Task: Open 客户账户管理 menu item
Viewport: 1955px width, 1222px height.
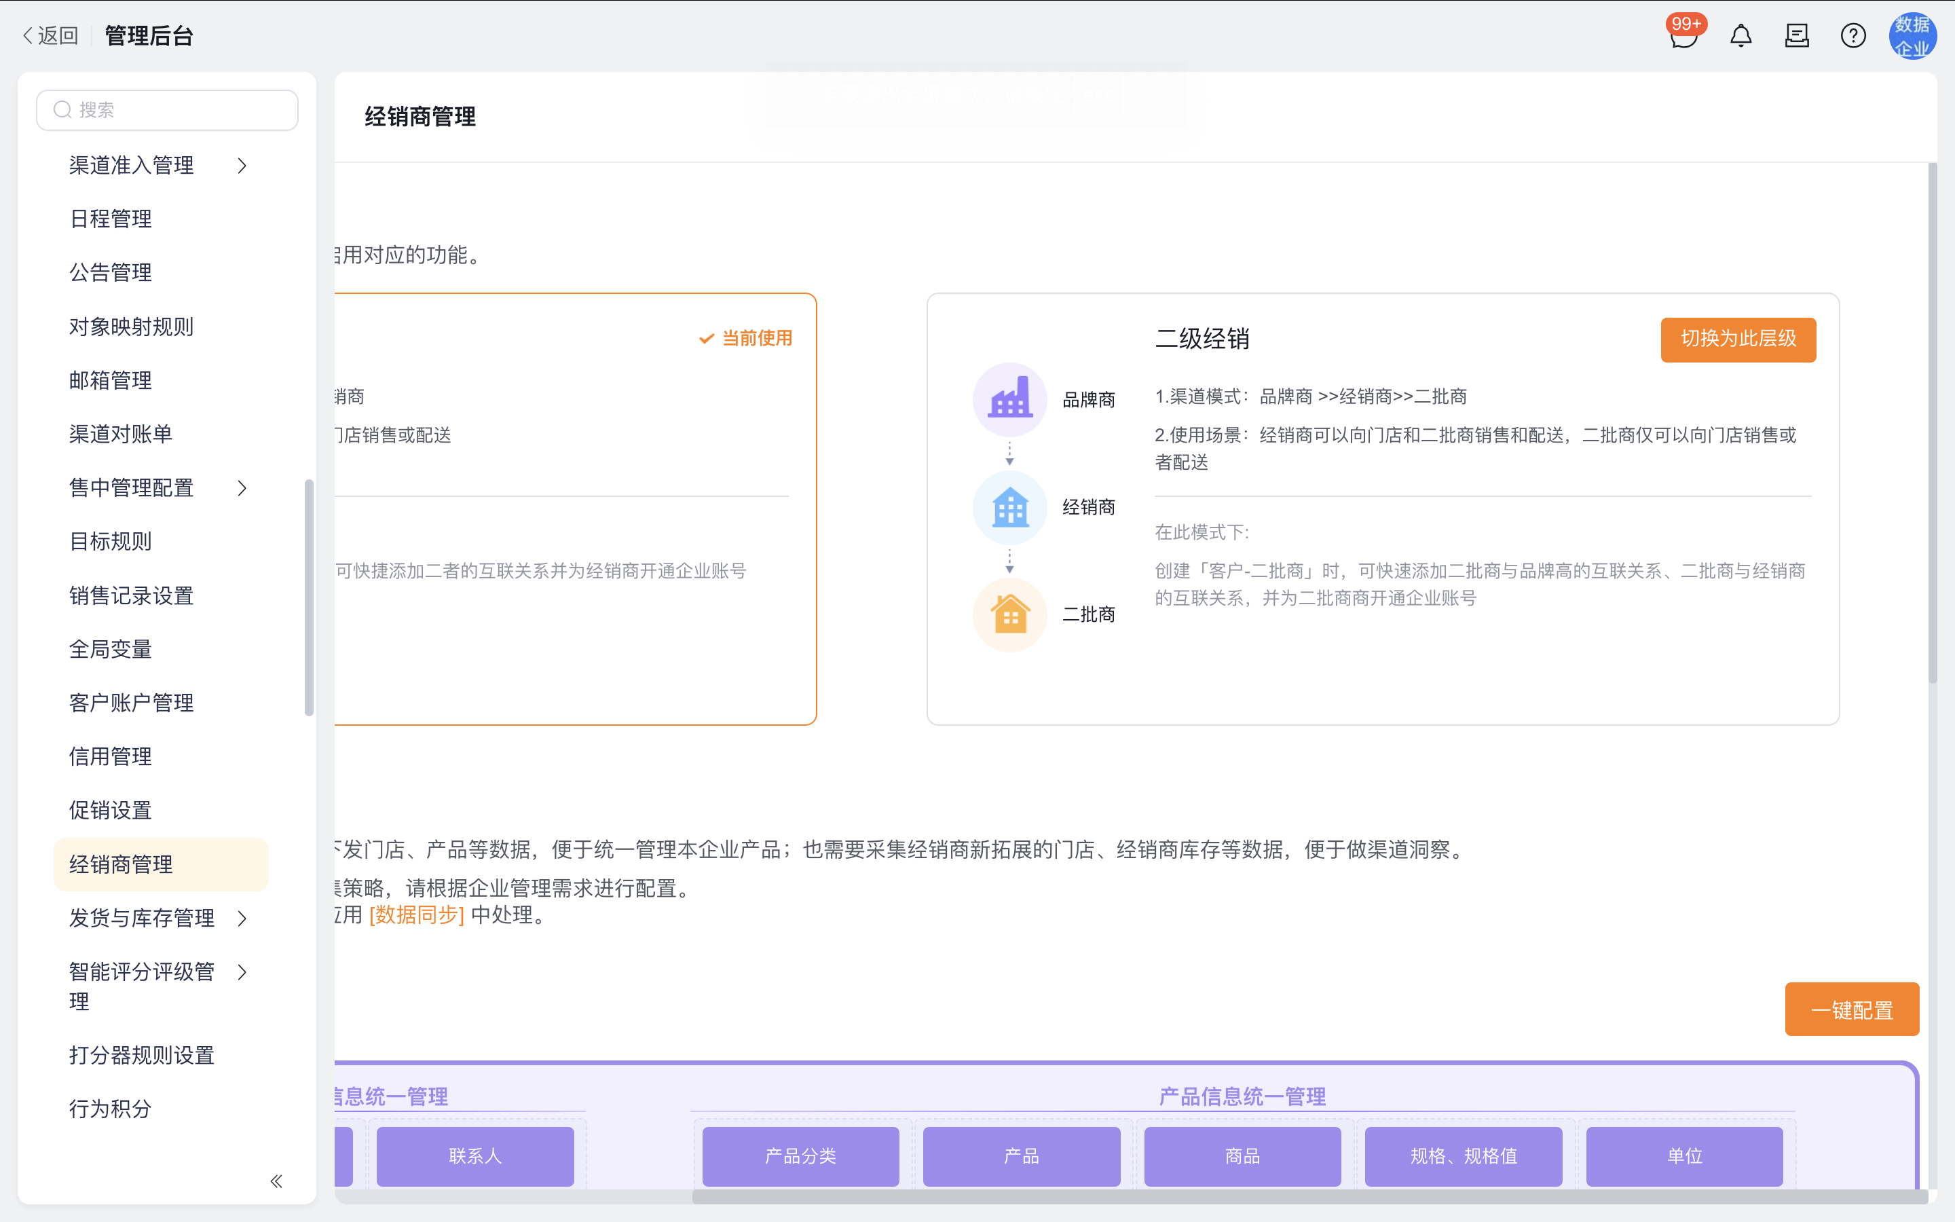Action: click(x=132, y=703)
